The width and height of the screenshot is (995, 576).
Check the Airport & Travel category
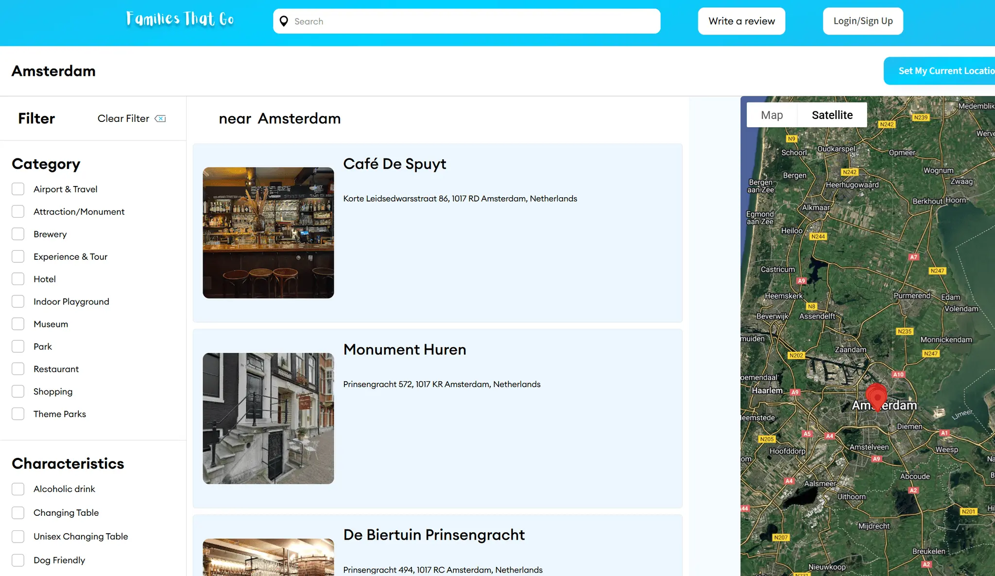[x=18, y=189]
